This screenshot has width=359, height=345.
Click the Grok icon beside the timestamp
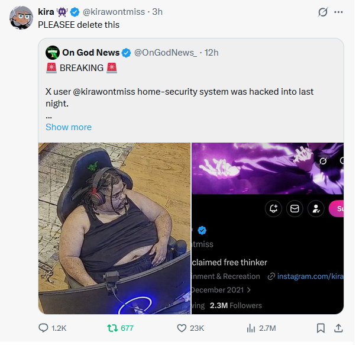[x=323, y=12]
